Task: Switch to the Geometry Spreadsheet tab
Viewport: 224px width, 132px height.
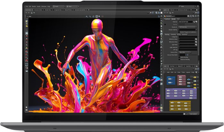Action: pos(80,10)
